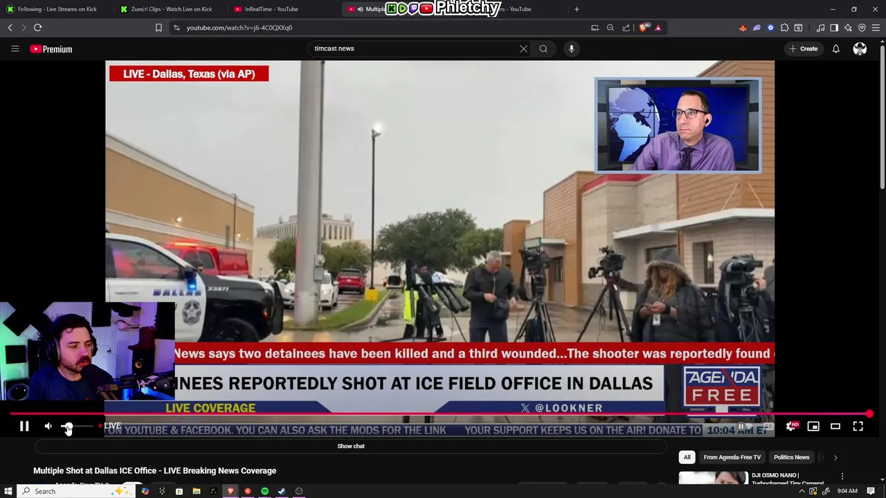
Task: Open the Brave VPN shield button
Action: pyautogui.click(x=862, y=28)
